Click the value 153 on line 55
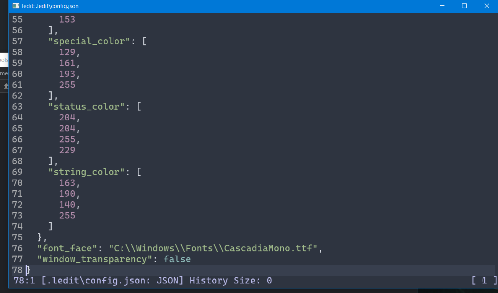Screen dimensions: 498x293 click(x=67, y=19)
